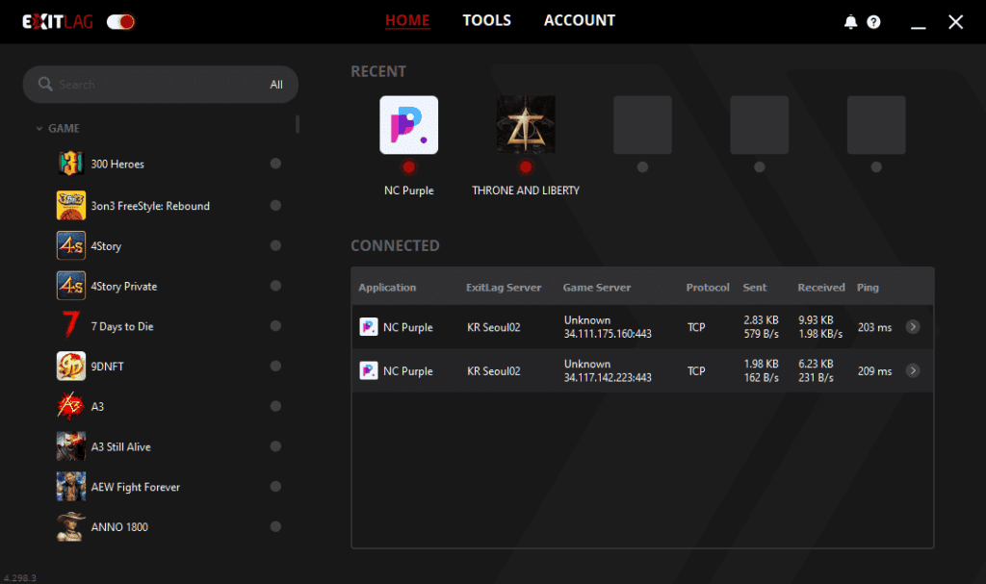This screenshot has width=986, height=584.
Task: Expand the KR Seoul02 209 ms connection arrow
Action: click(913, 371)
